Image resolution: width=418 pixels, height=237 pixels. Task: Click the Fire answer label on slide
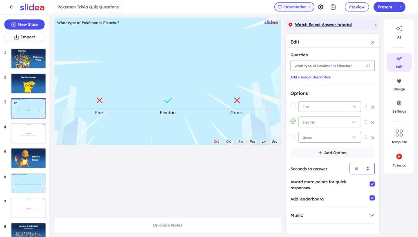coord(99,113)
